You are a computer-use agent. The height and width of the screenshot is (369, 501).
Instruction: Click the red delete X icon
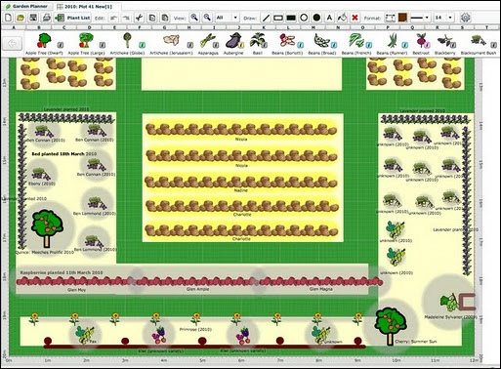coord(355,18)
